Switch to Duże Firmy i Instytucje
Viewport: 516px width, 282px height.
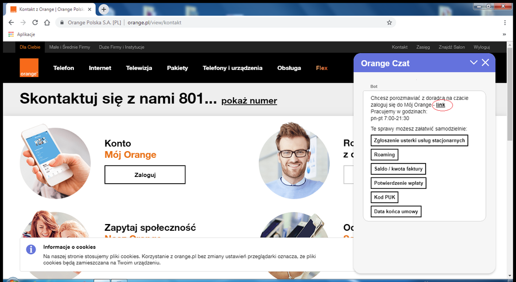(x=121, y=47)
